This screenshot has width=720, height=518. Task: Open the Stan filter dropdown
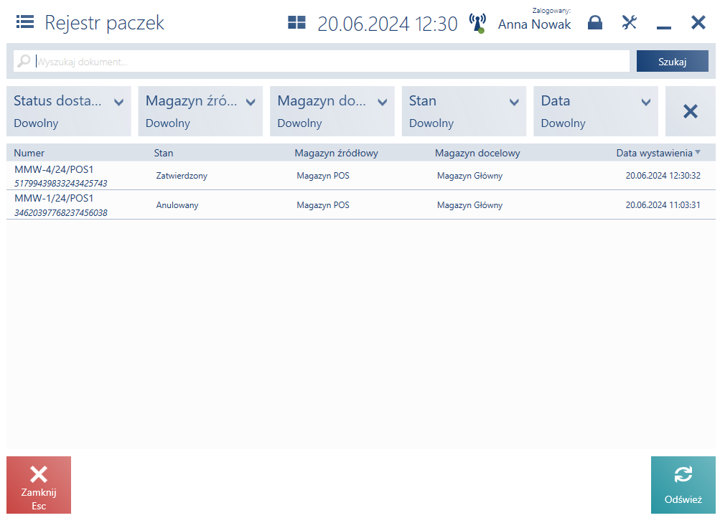coord(464,111)
